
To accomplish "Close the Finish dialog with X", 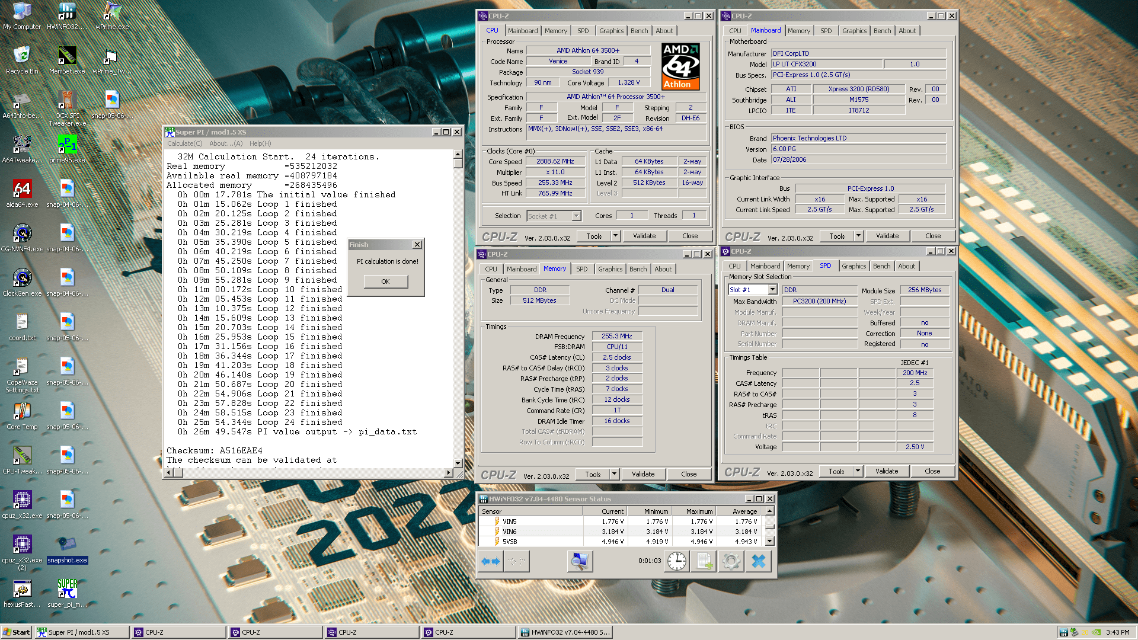I will 417,245.
